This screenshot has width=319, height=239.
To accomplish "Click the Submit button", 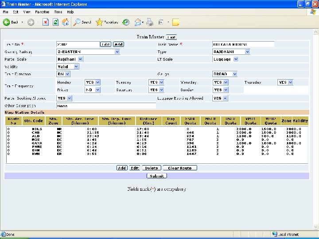I will point(157,176).
